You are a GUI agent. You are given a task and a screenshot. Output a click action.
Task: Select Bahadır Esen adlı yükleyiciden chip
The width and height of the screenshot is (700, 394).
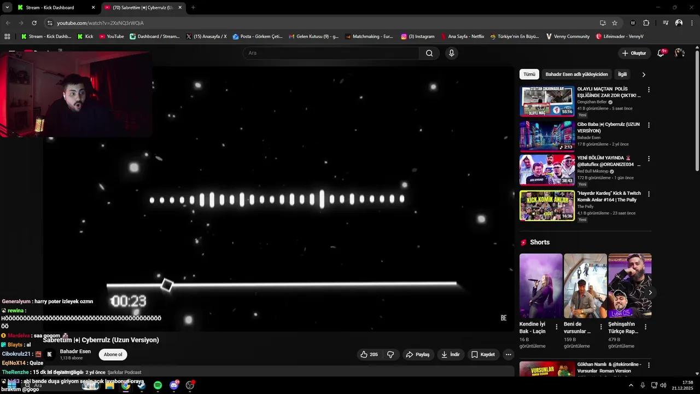576,74
